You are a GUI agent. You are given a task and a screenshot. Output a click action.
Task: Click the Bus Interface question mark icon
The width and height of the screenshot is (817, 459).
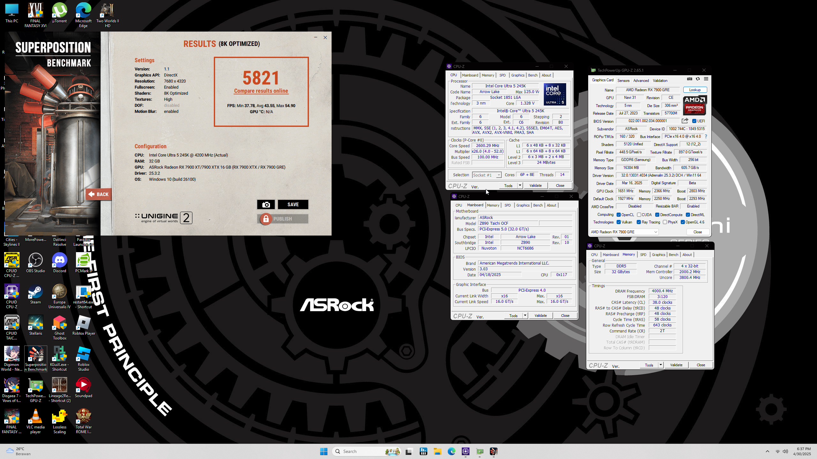[706, 136]
